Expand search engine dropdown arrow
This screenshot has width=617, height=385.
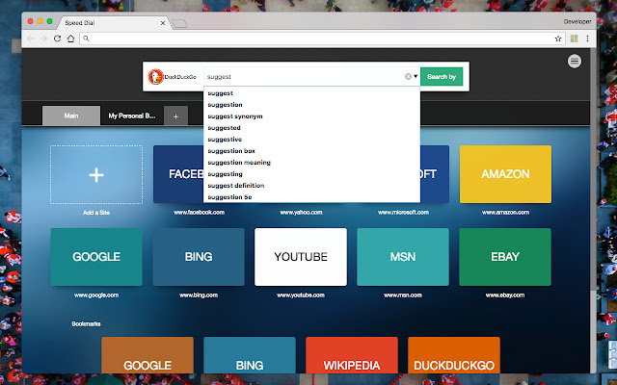[x=416, y=77]
